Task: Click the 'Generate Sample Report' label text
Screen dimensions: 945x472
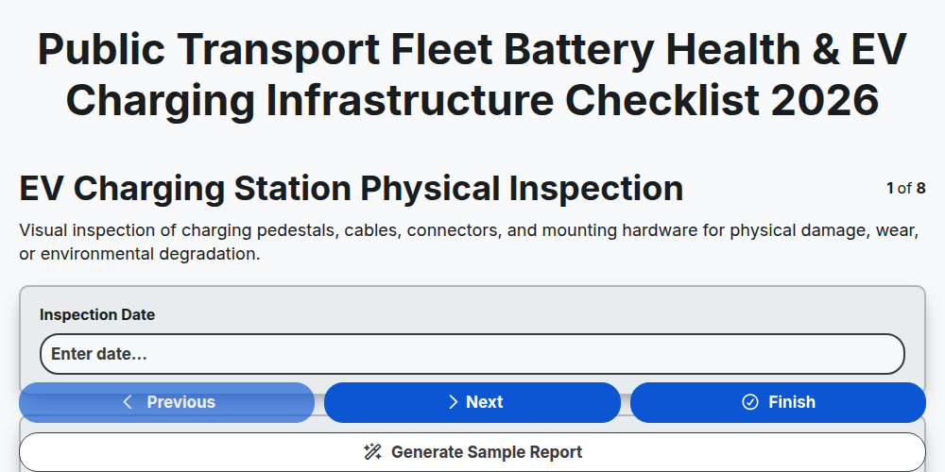Action: coord(487,452)
